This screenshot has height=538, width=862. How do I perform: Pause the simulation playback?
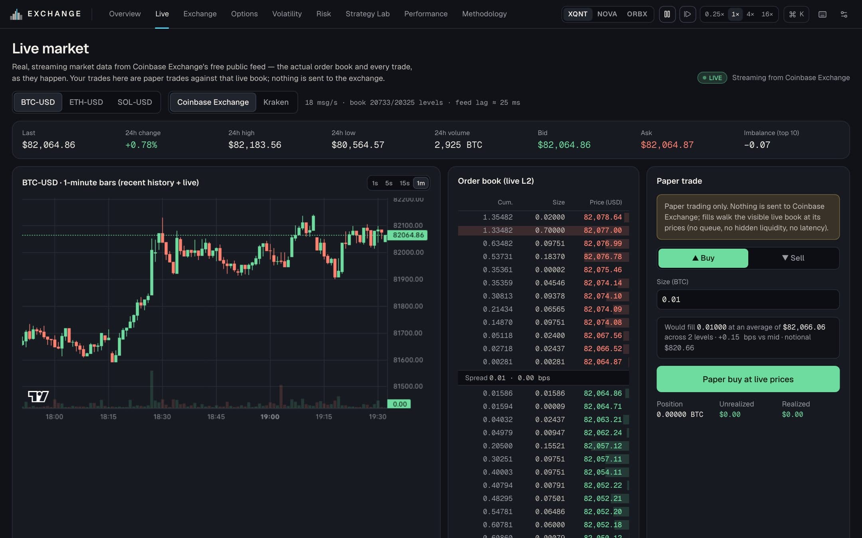[667, 14]
